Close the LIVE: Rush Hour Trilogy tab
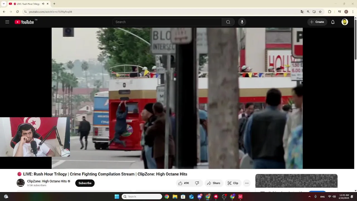 (x=48, y=4)
